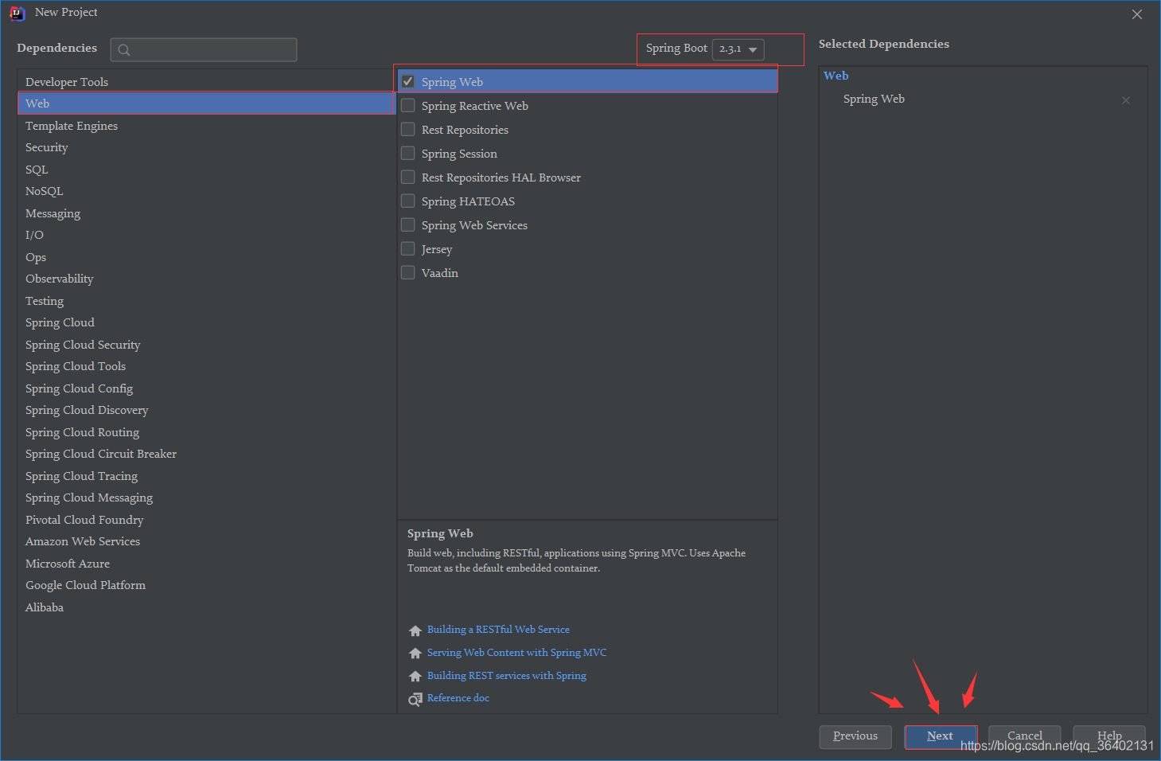
Task: Open the Observability category
Action: (x=206, y=279)
